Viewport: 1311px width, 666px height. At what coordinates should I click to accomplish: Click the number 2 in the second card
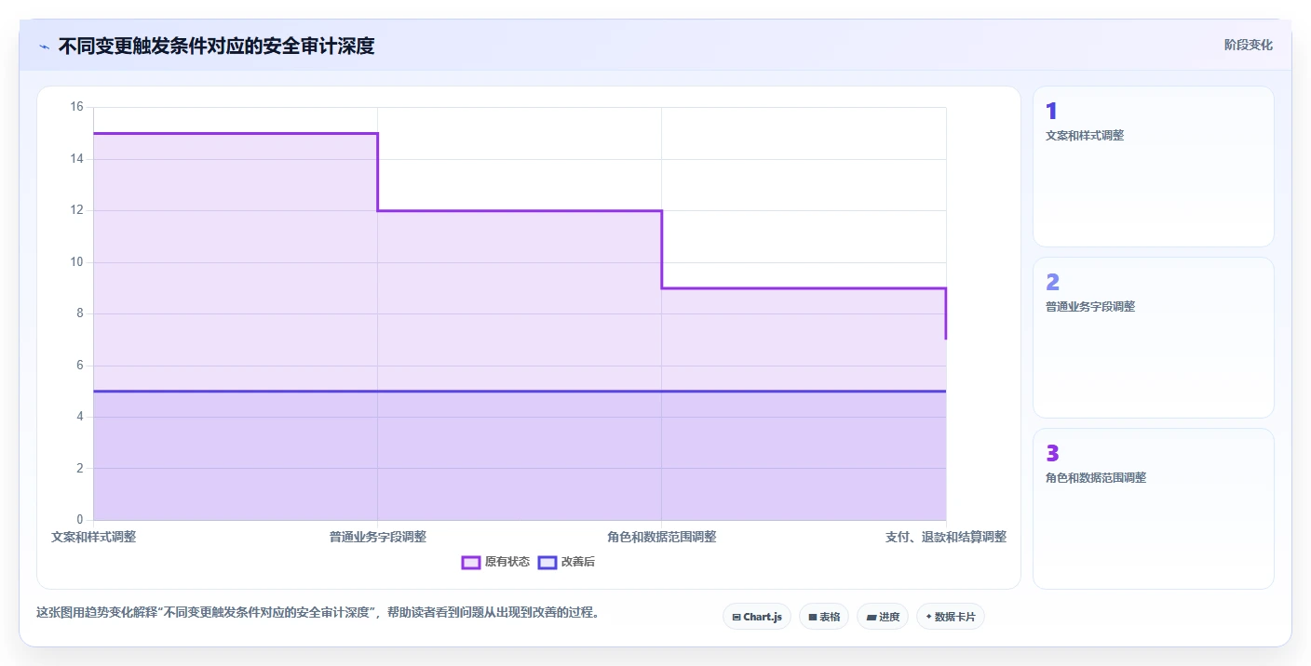coord(1052,282)
